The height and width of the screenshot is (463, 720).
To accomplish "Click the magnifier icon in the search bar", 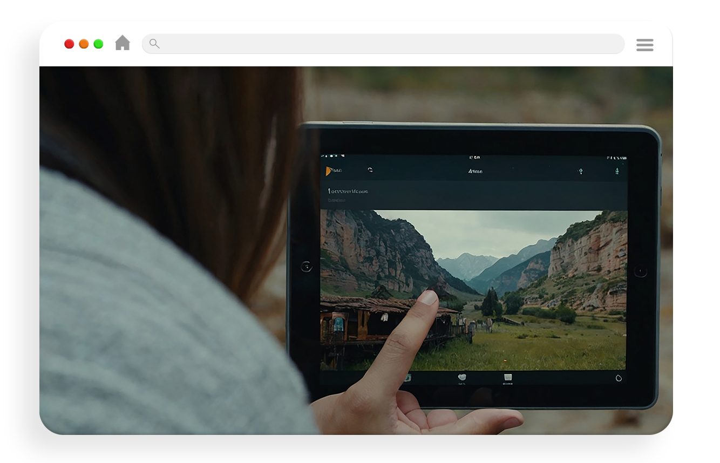I will click(154, 44).
